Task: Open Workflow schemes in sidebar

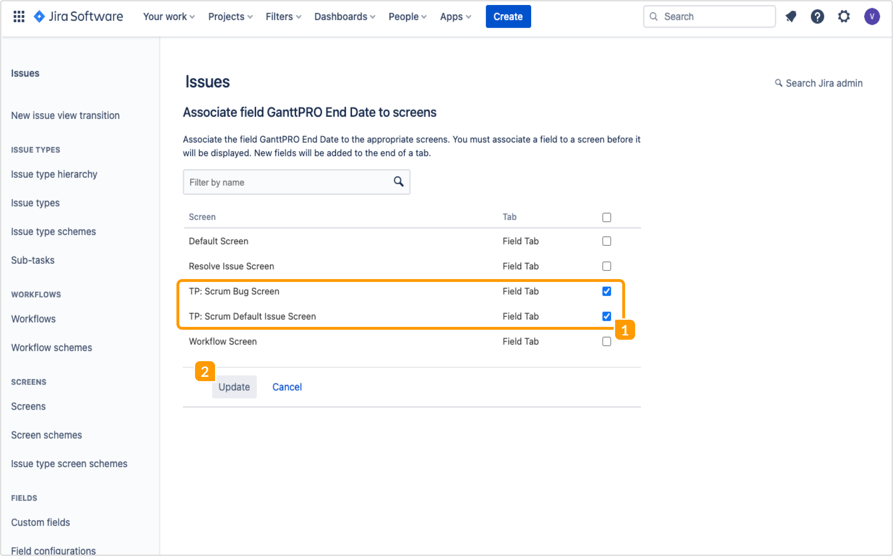Action: point(51,348)
